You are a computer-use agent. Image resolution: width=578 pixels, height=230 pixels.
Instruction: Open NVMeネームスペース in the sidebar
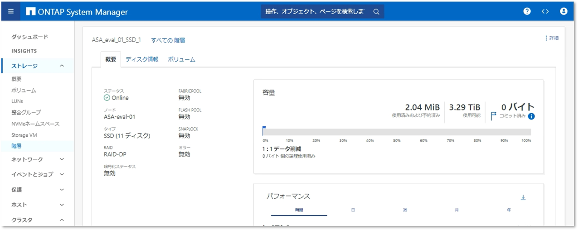[35, 124]
